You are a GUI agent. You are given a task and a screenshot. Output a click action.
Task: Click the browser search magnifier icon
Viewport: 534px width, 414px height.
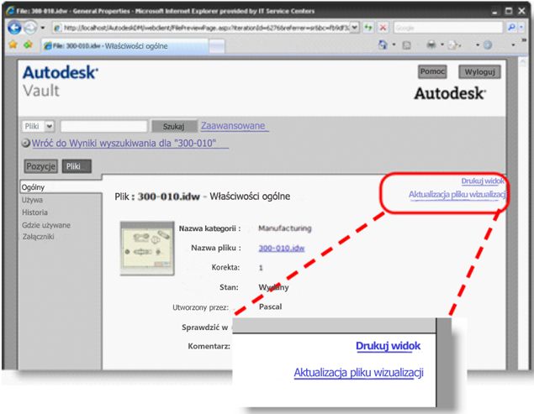[x=510, y=28]
